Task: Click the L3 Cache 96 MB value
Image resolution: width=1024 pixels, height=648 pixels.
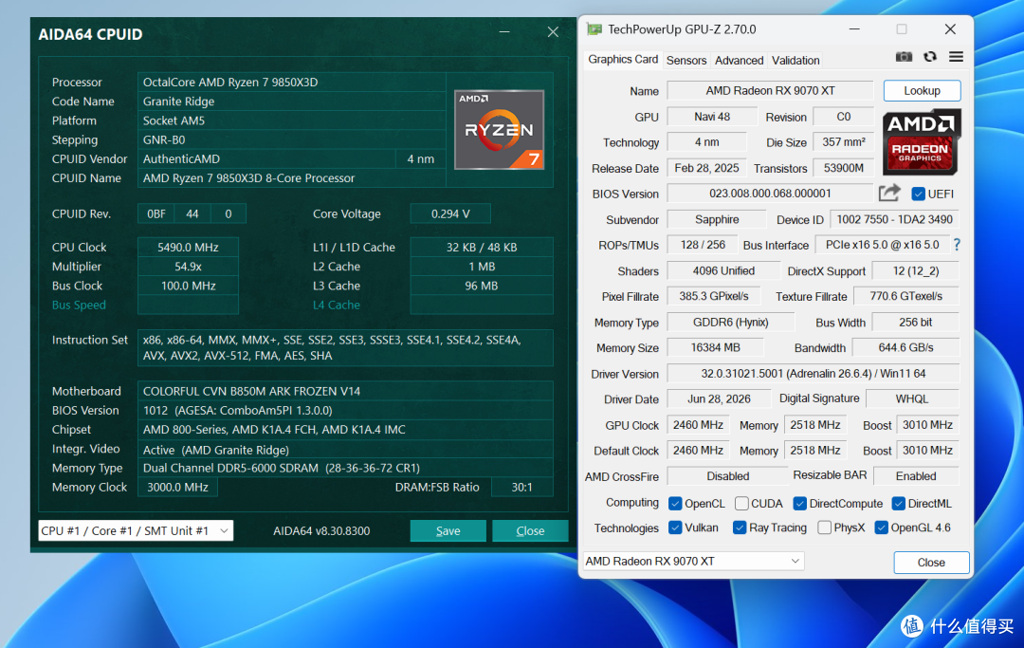Action: point(482,287)
